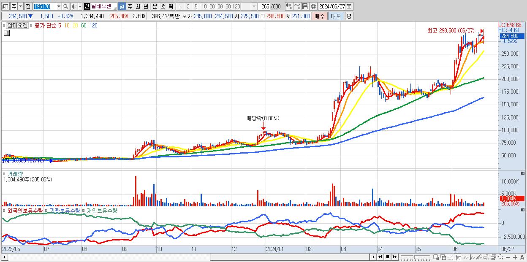Screen dimensions: 527x262
Task: Click the speaker sound icon
Action: 73,6
